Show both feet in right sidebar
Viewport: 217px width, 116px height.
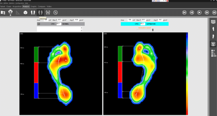click(x=213, y=44)
